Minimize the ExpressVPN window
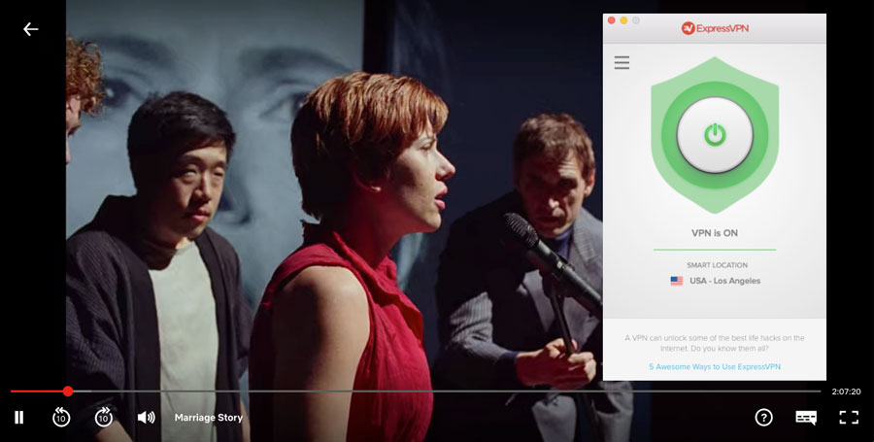874x442 pixels. pyautogui.click(x=623, y=20)
